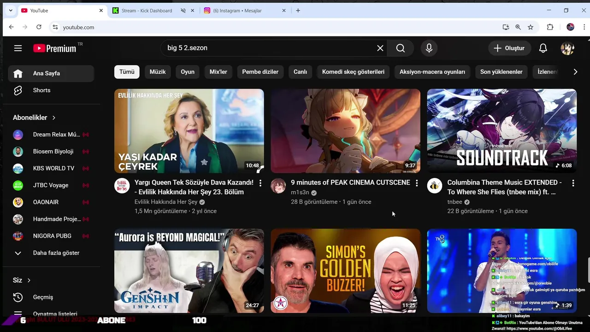Image resolution: width=590 pixels, height=332 pixels.
Task: Open Yargı Queen video title
Action: pyautogui.click(x=194, y=187)
